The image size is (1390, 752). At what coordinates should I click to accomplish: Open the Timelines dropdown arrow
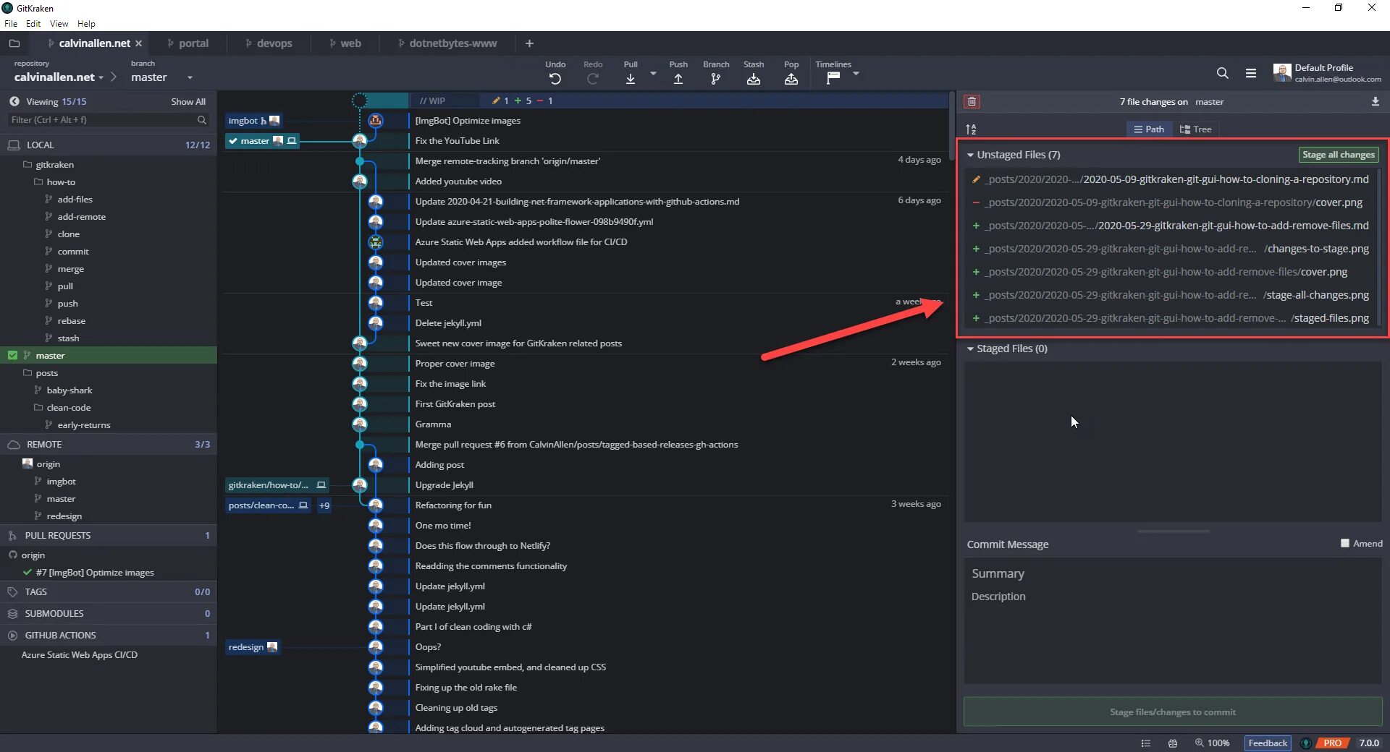[x=856, y=74]
